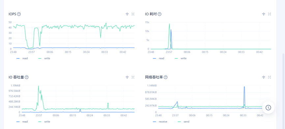Image resolution: width=285 pixels, height=129 pixels.
Task: Toggle the read series in IO 耗时 legend
Action: point(158,58)
